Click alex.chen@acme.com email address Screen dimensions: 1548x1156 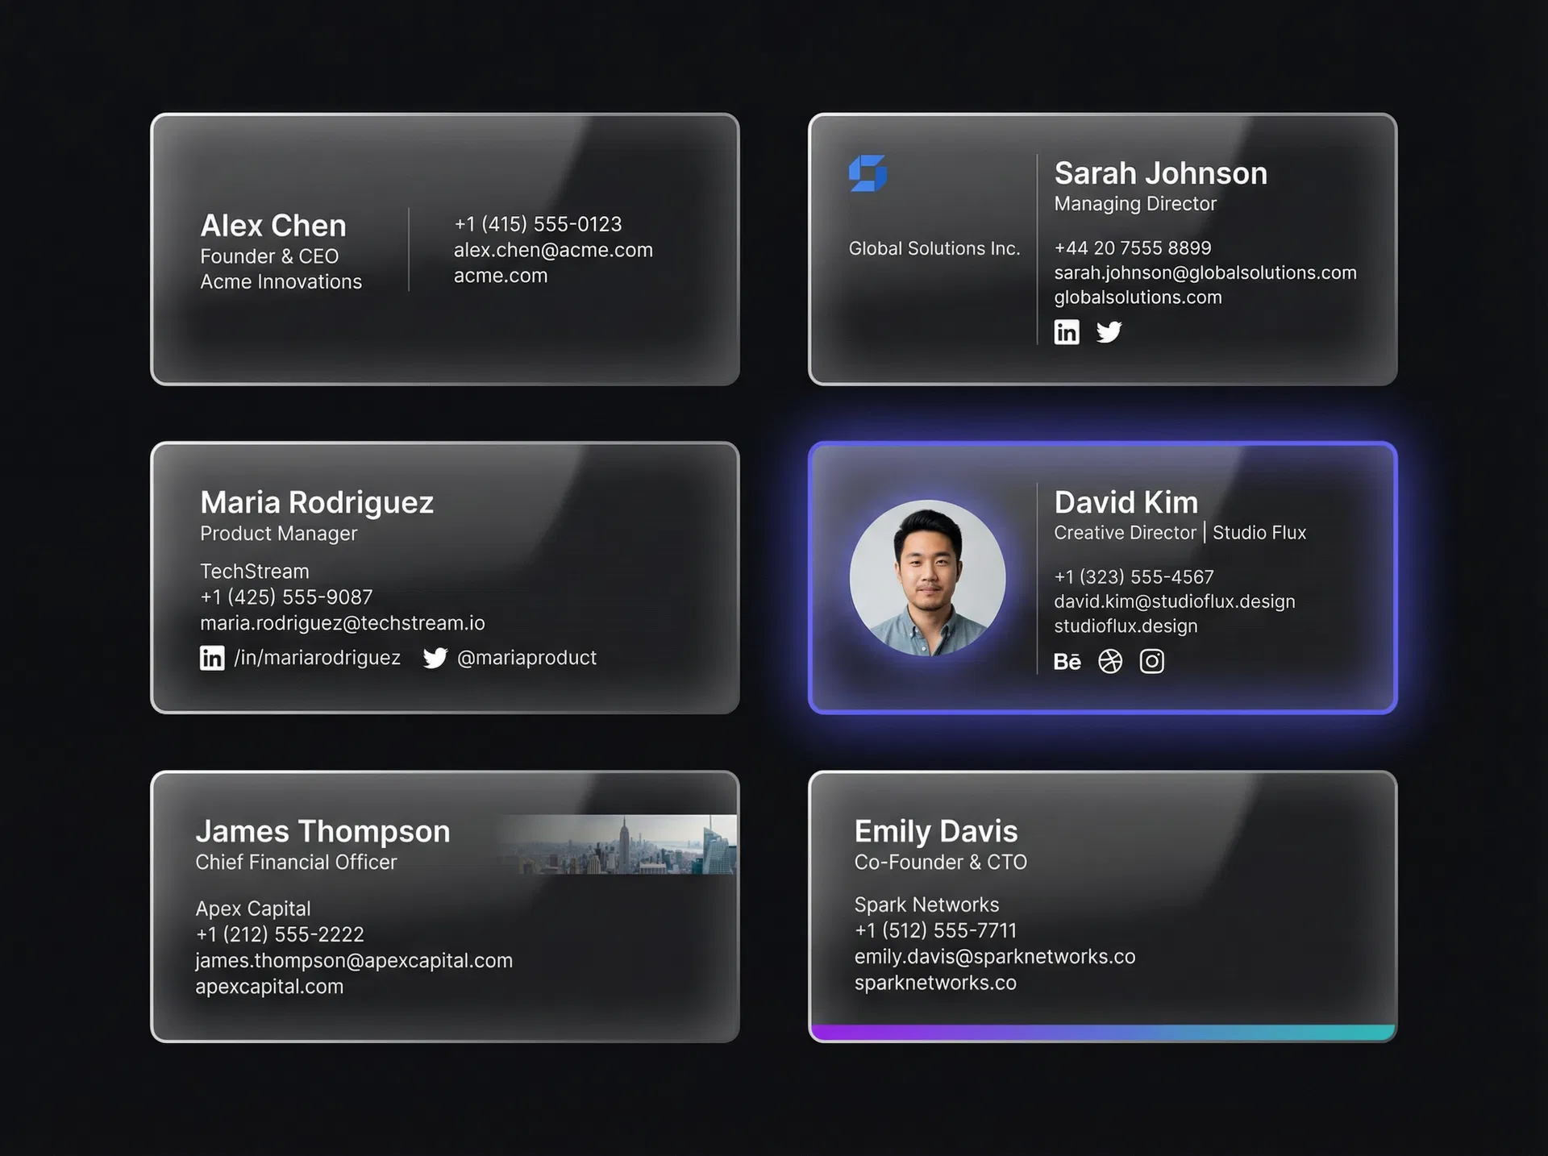pyautogui.click(x=553, y=250)
